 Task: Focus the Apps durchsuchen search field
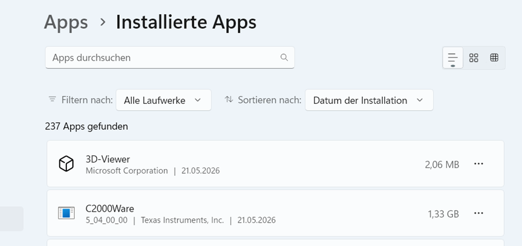click(x=170, y=57)
